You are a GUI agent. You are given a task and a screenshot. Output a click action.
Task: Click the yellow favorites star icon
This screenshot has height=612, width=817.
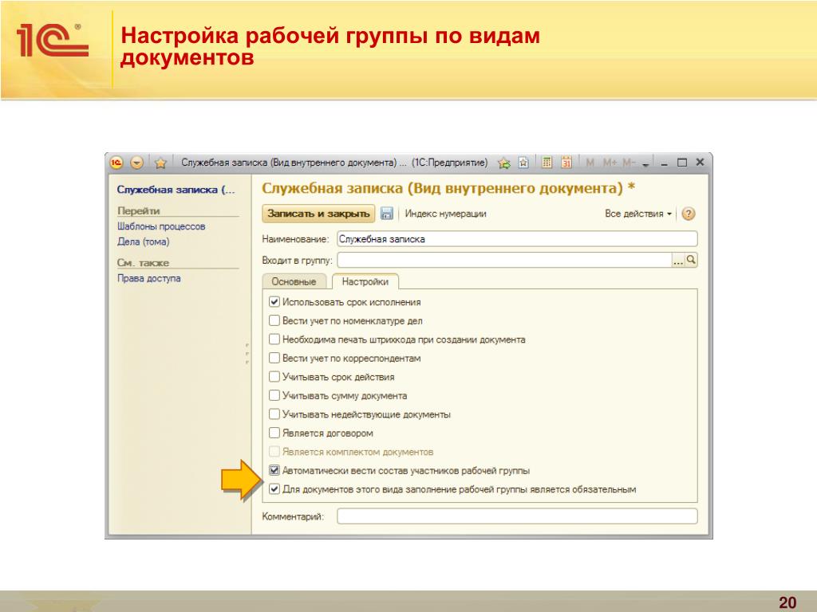pyautogui.click(x=160, y=163)
